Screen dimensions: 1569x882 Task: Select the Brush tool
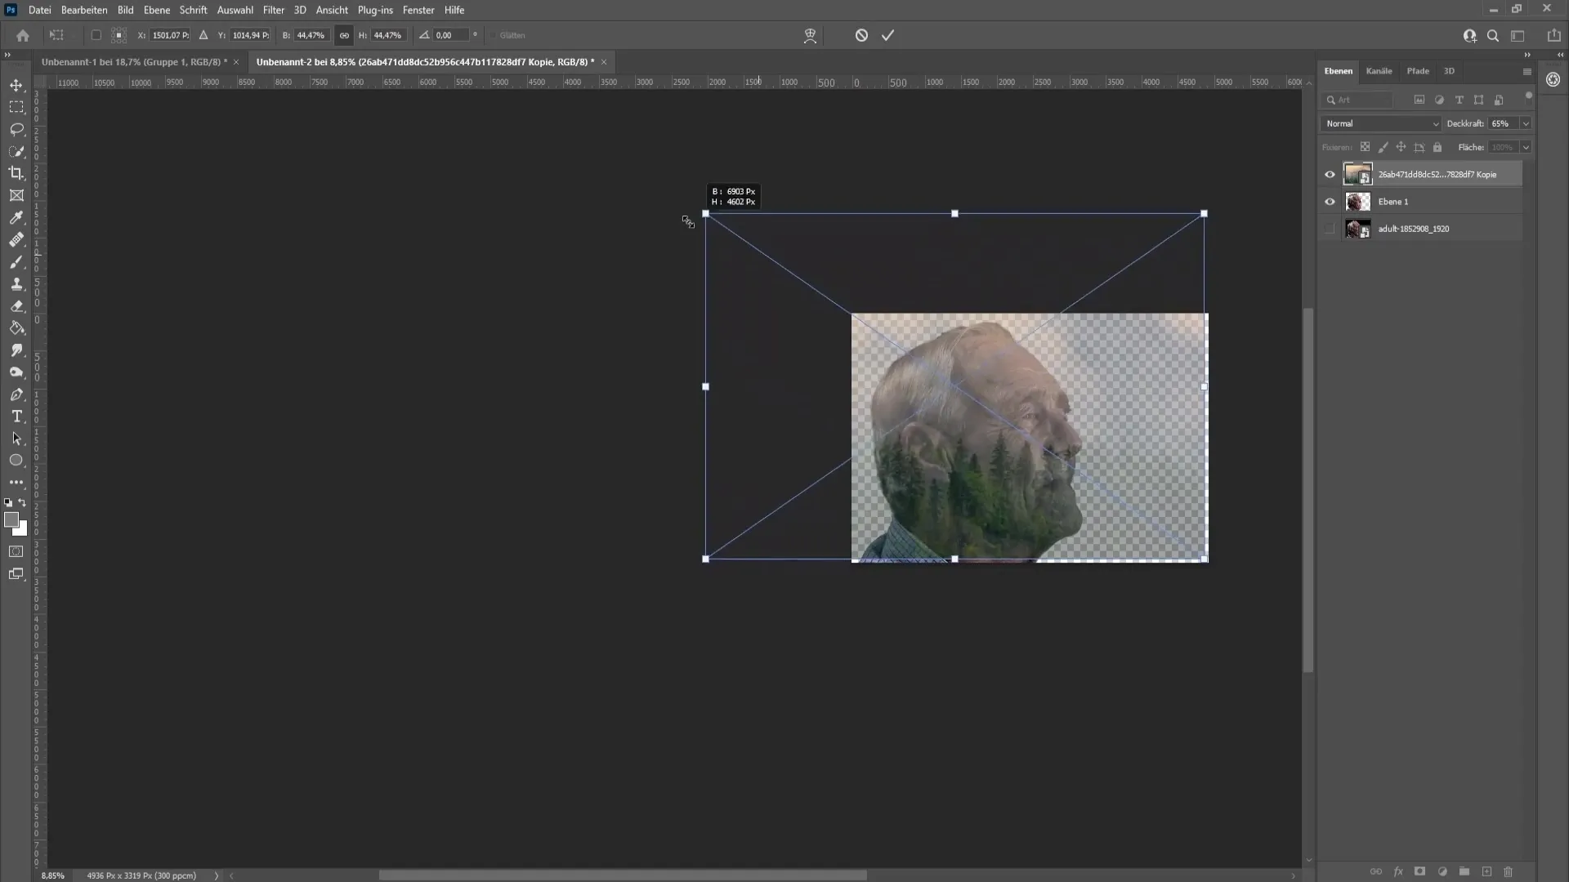(x=16, y=262)
